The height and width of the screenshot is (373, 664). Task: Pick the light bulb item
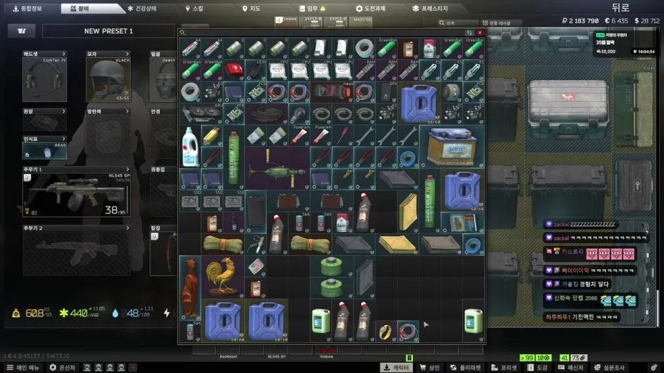click(299, 114)
